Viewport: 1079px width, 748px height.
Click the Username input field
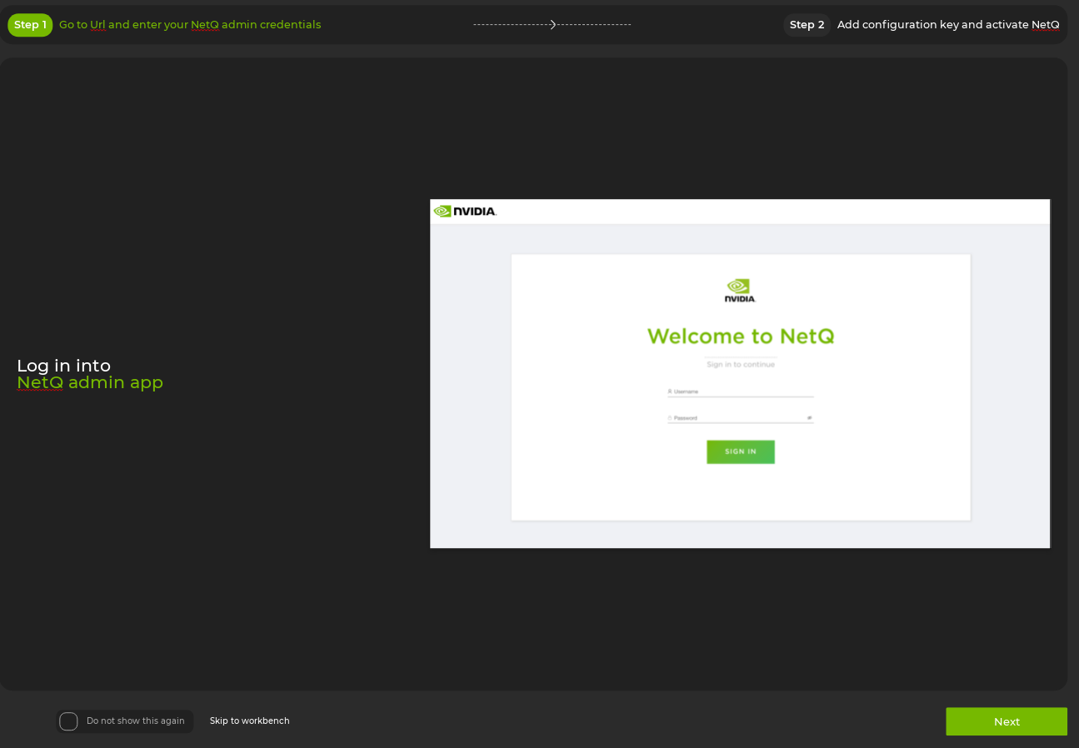click(x=742, y=391)
